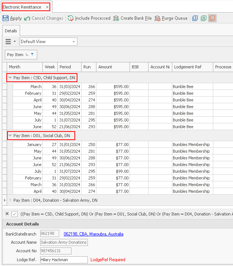Screen dimensions: 233x266
Task: Sort by the Run column header
Action: pos(89,67)
